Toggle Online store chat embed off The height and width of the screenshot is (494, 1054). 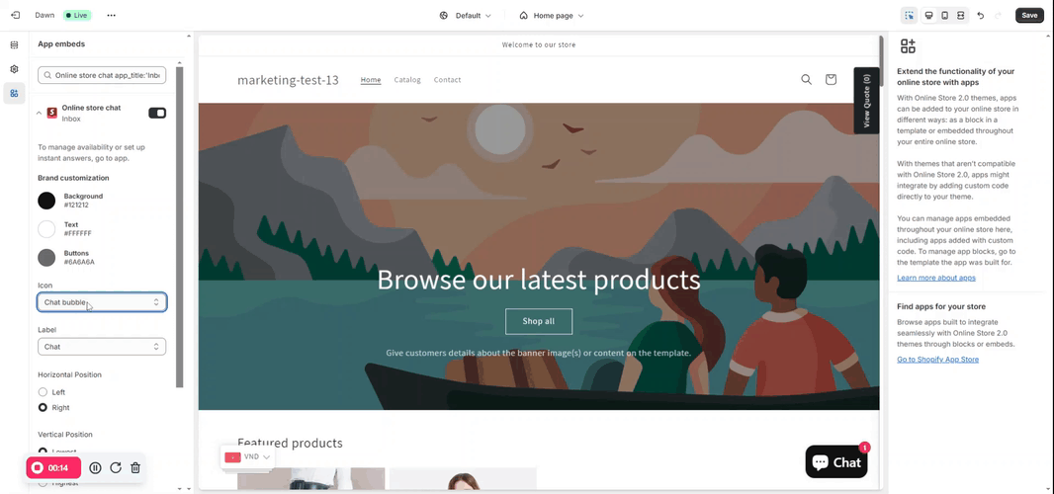(157, 113)
